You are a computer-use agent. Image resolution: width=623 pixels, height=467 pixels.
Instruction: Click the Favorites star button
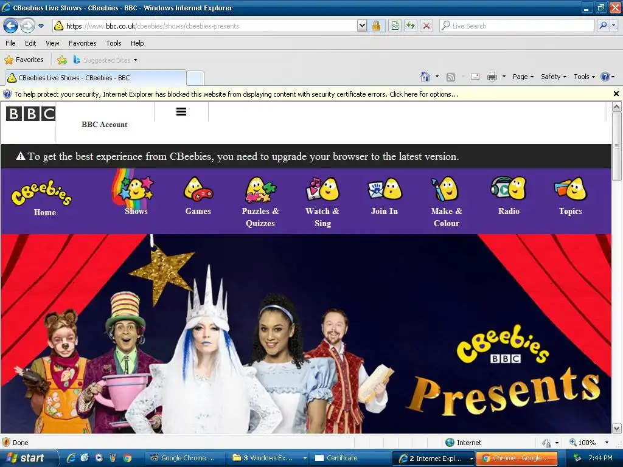coord(24,60)
